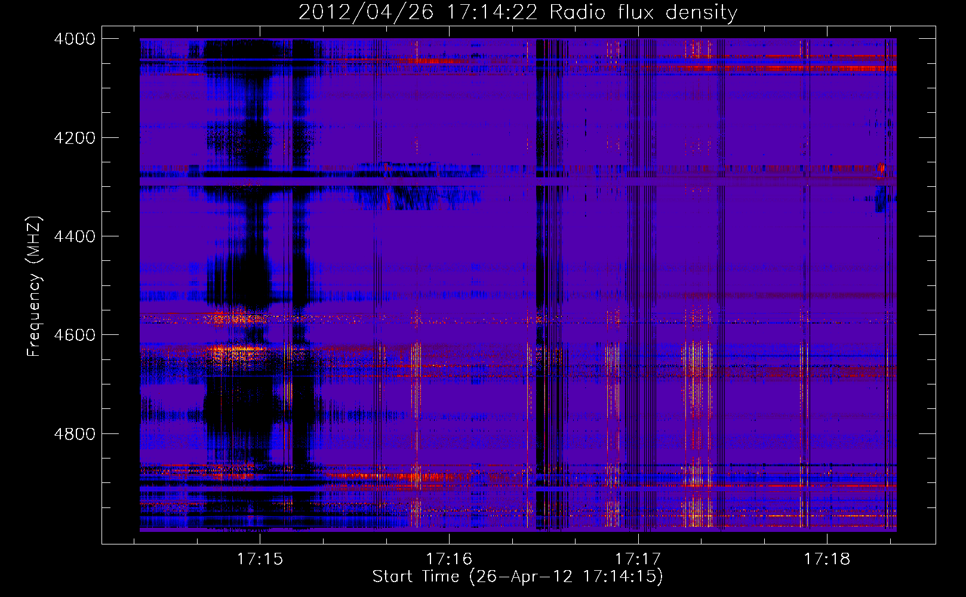This screenshot has height=597, width=966.
Task: Click the "Start Time (26-Apr-12 17:14:15)" label
Action: coord(518,577)
